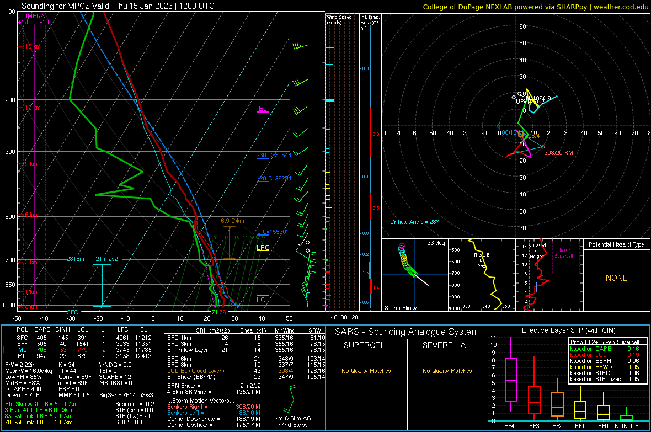The image size is (651, 432).
Task: Click the -30 C=30544' height label
Action: click(x=274, y=156)
